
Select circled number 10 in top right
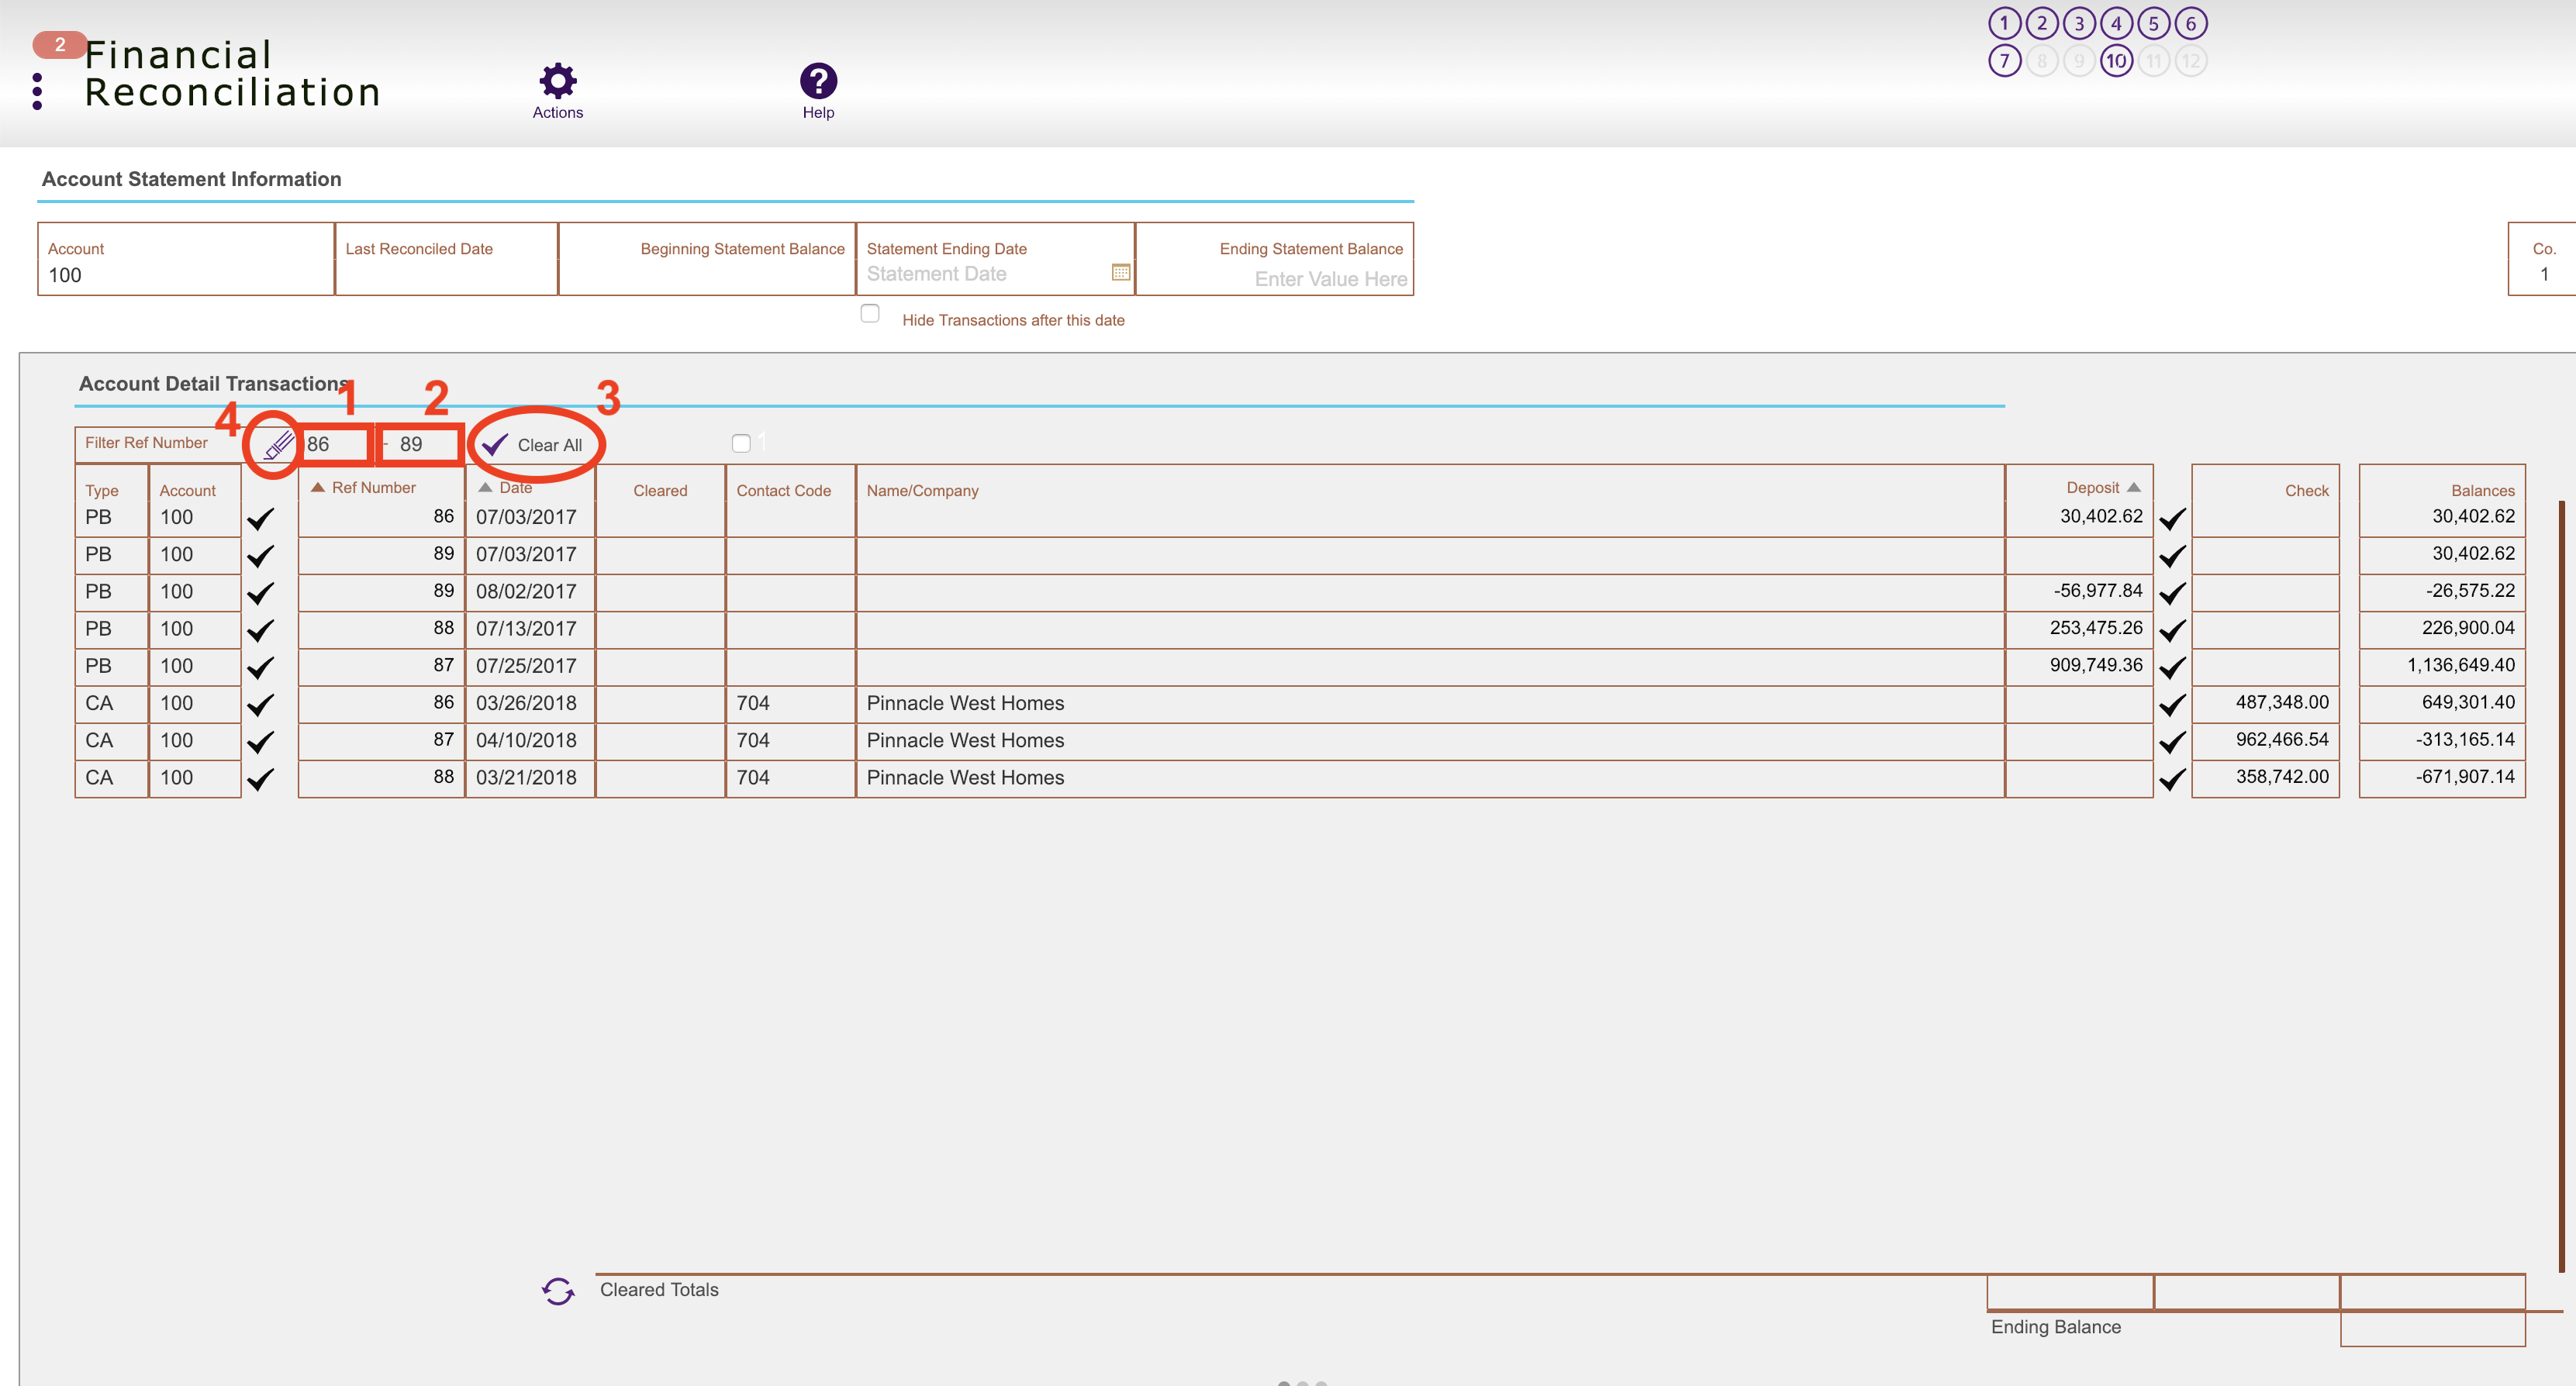tap(2117, 60)
